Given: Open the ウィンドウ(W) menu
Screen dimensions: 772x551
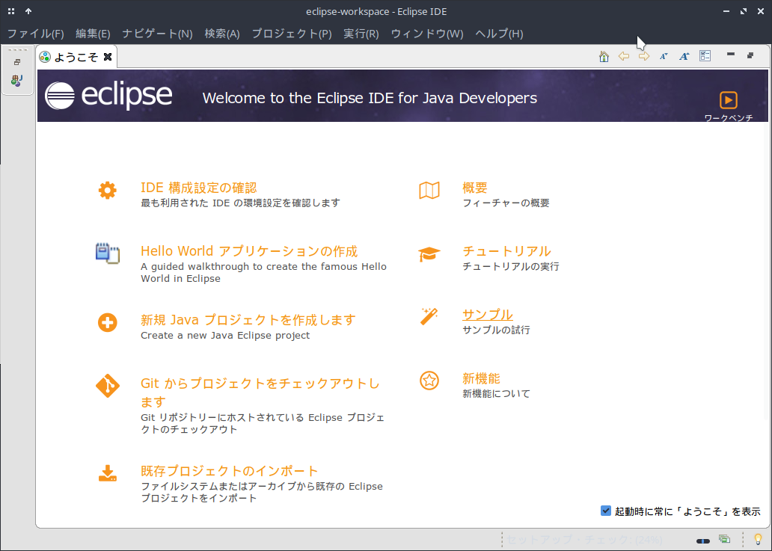Looking at the screenshot, I should (427, 34).
